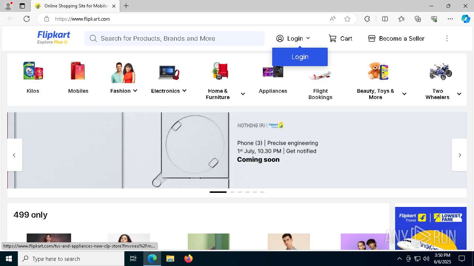Open the Windows Start menu
The height and width of the screenshot is (266, 474).
click(9, 259)
